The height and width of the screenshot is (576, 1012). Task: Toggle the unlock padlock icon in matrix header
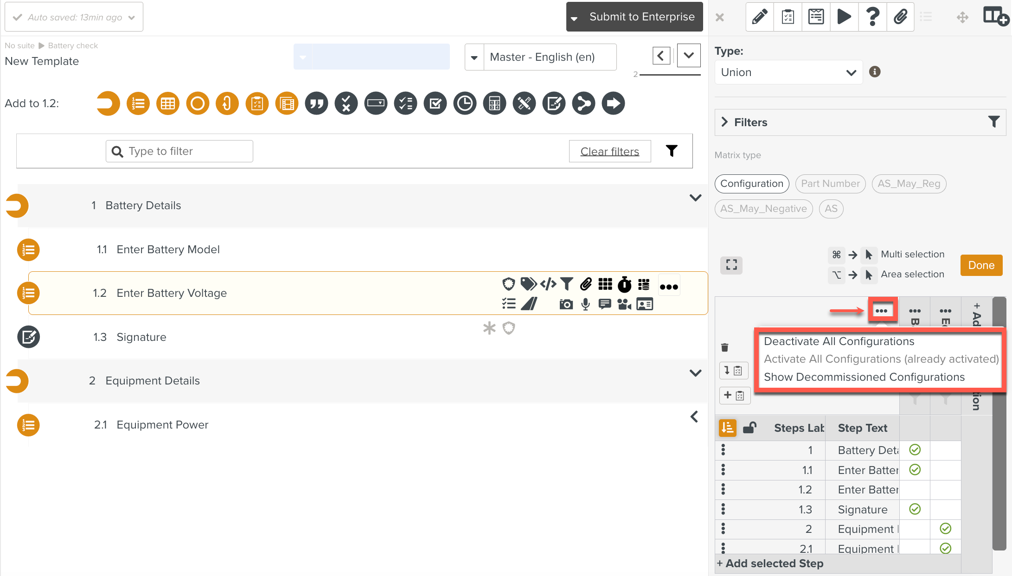point(749,428)
